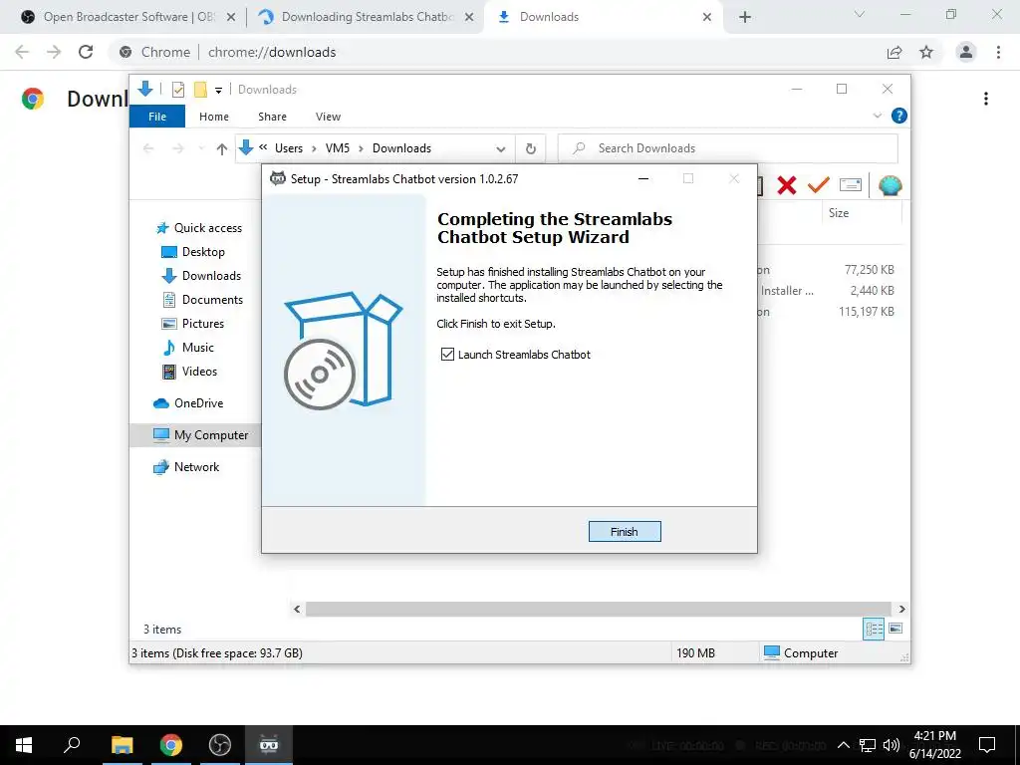Minimize the Streamlabs Chatbot setup window

pos(643,179)
